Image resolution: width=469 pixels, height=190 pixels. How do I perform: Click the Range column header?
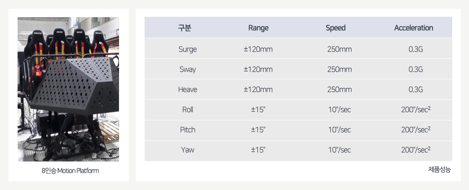[x=258, y=28]
